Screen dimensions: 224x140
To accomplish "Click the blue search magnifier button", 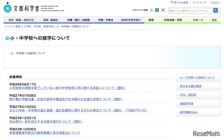I will point(215,10).
